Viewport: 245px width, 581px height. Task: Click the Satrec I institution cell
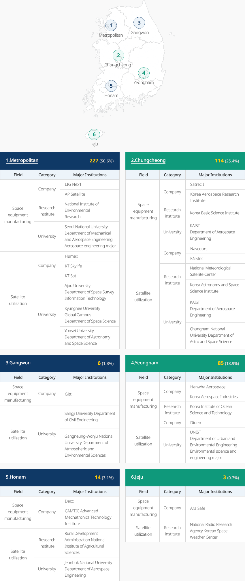click(x=215, y=185)
